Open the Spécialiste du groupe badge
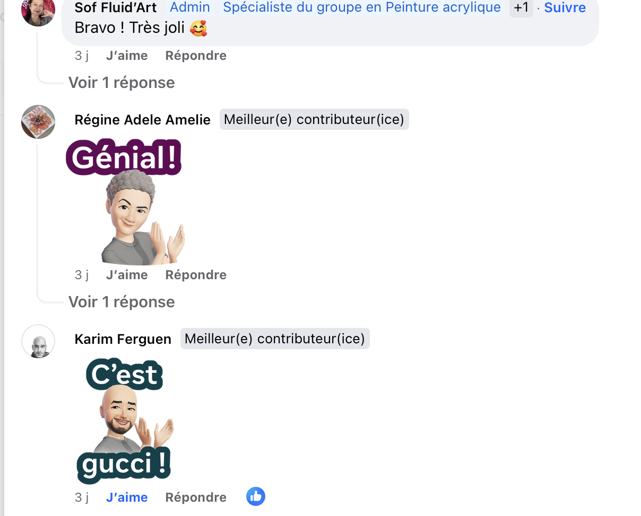Viewport: 641px width, 516px height. 362,7
